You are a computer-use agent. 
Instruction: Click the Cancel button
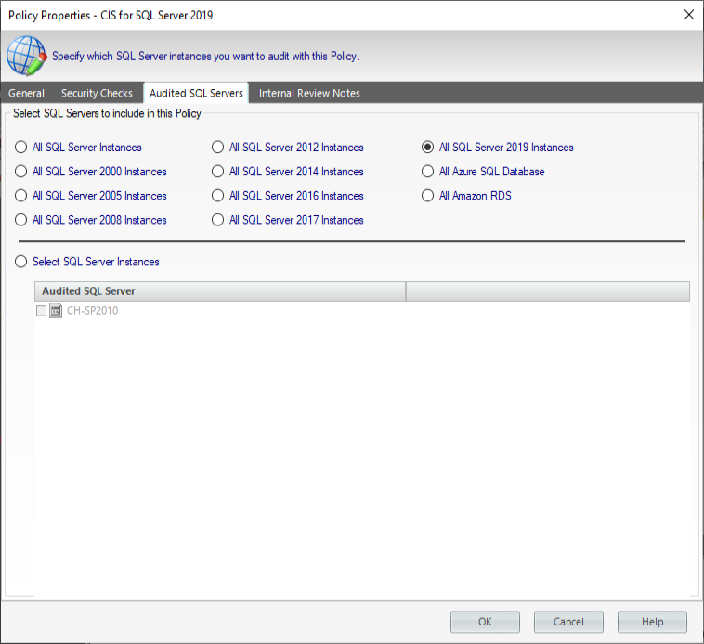point(568,622)
